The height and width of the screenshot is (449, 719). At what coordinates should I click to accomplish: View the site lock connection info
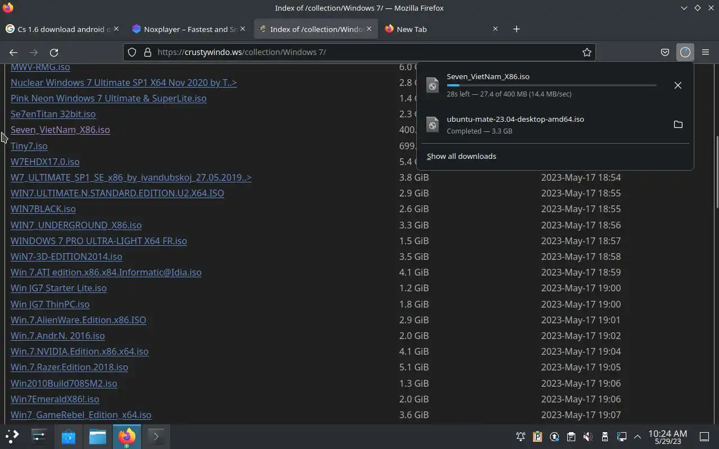pyautogui.click(x=148, y=52)
